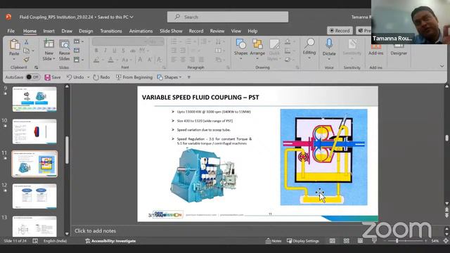Insert a New Slide

(49, 50)
